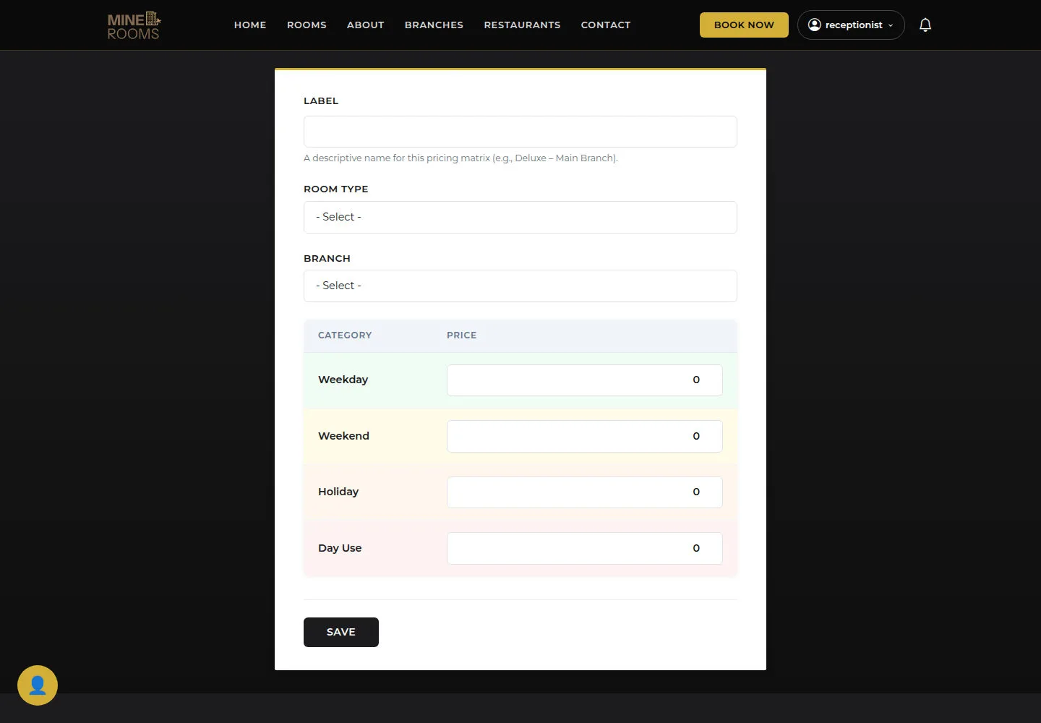The height and width of the screenshot is (723, 1041).
Task: Click the Category column header
Action: tap(345, 335)
